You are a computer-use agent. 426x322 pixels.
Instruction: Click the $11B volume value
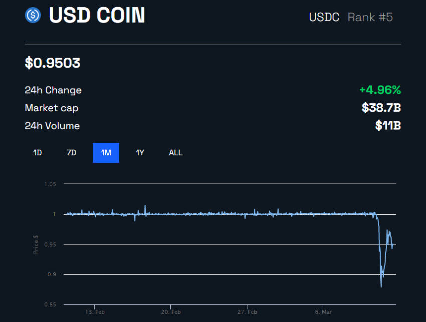click(x=388, y=126)
